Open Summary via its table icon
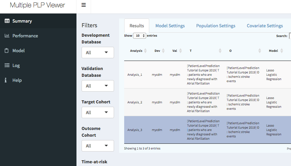The height and width of the screenshot is (166, 291). click(x=7, y=21)
